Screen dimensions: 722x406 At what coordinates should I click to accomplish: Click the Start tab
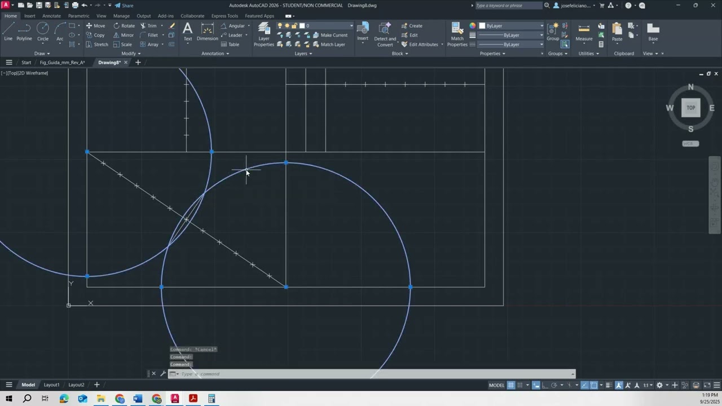(x=27, y=63)
